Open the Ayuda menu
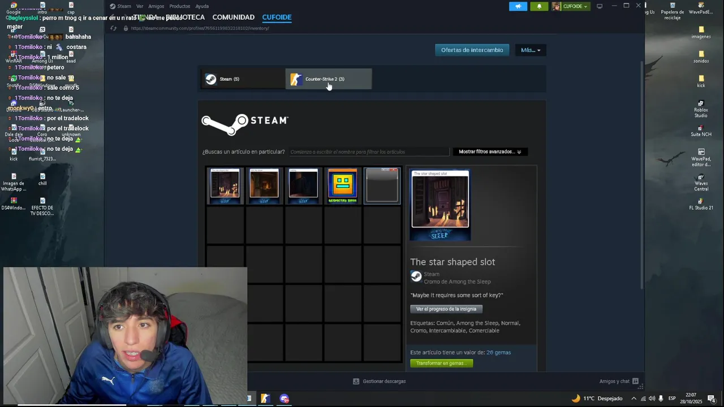The height and width of the screenshot is (407, 724). [202, 6]
